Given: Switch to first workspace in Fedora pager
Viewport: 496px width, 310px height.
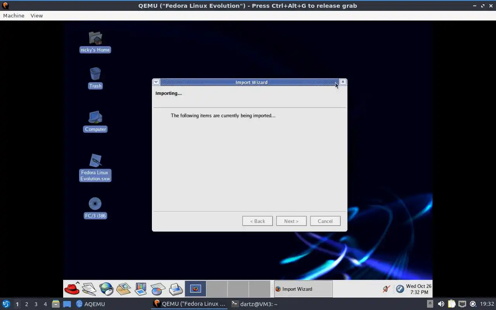Looking at the screenshot, I should pyautogui.click(x=195, y=289).
